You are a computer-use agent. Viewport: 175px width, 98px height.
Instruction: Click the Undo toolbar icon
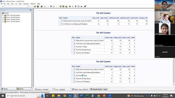57,7
